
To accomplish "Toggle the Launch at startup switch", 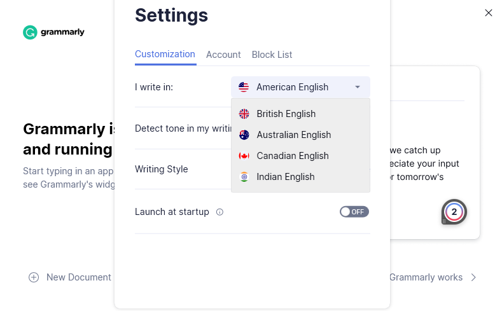I will coord(354,212).
